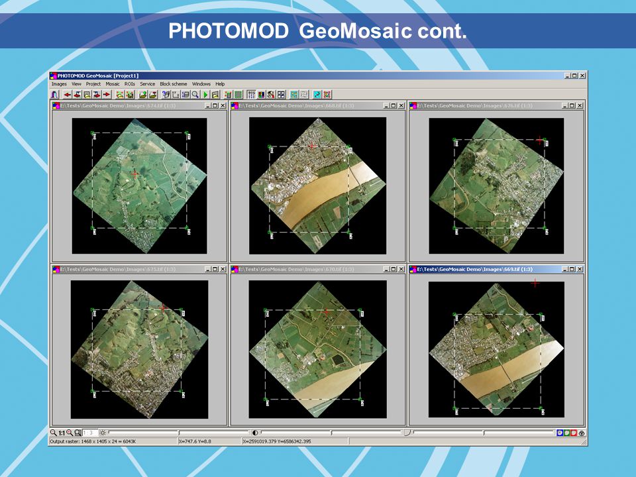Toggle the blue channel button
Screen dimensions: 636x477
coord(560,433)
